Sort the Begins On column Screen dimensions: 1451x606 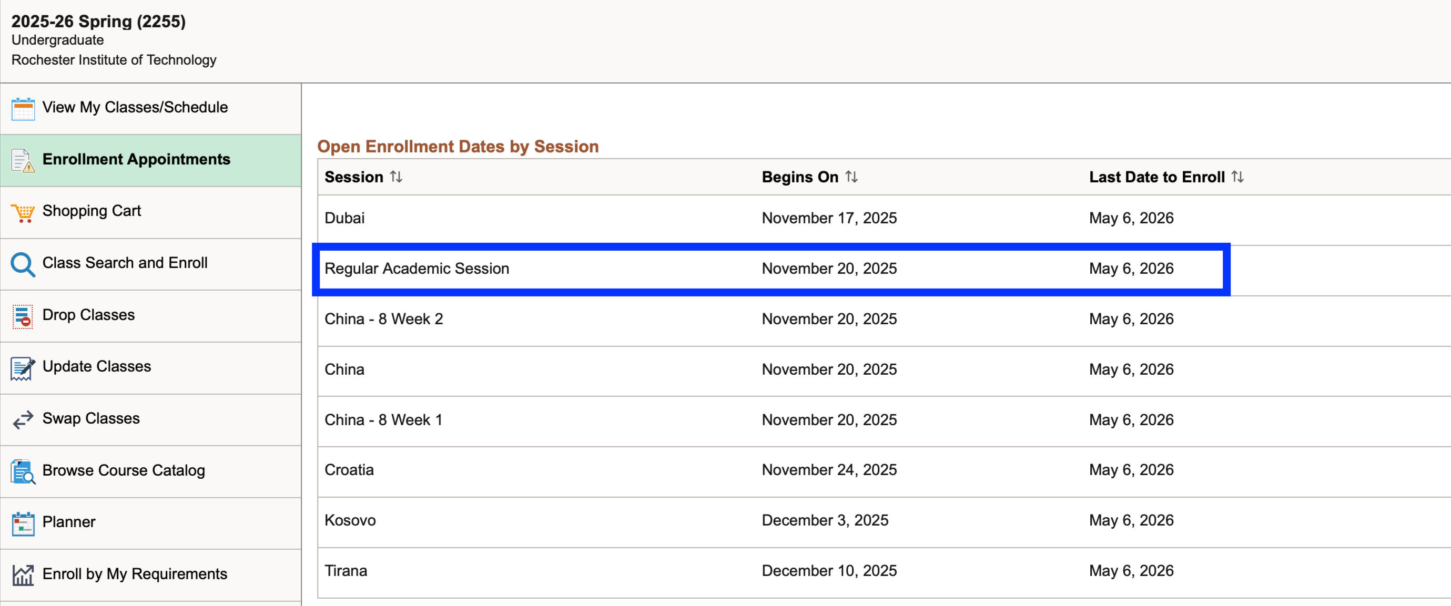[851, 177]
